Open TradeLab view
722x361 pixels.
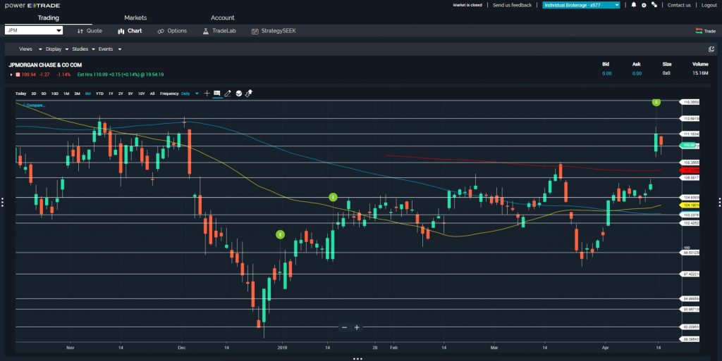[x=219, y=31]
